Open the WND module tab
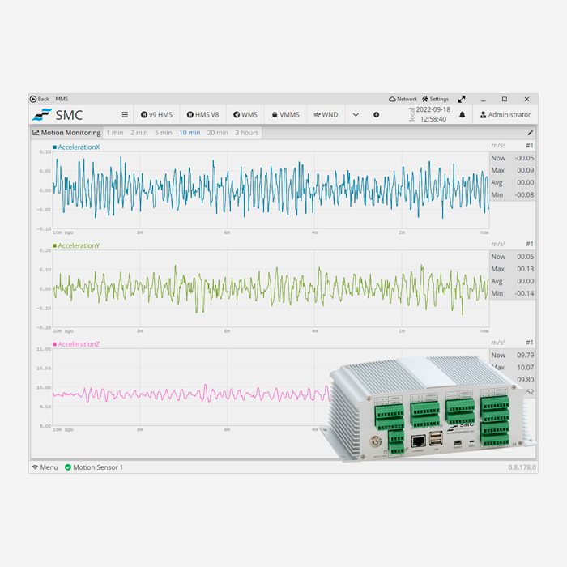This screenshot has height=567, width=567. 326,115
